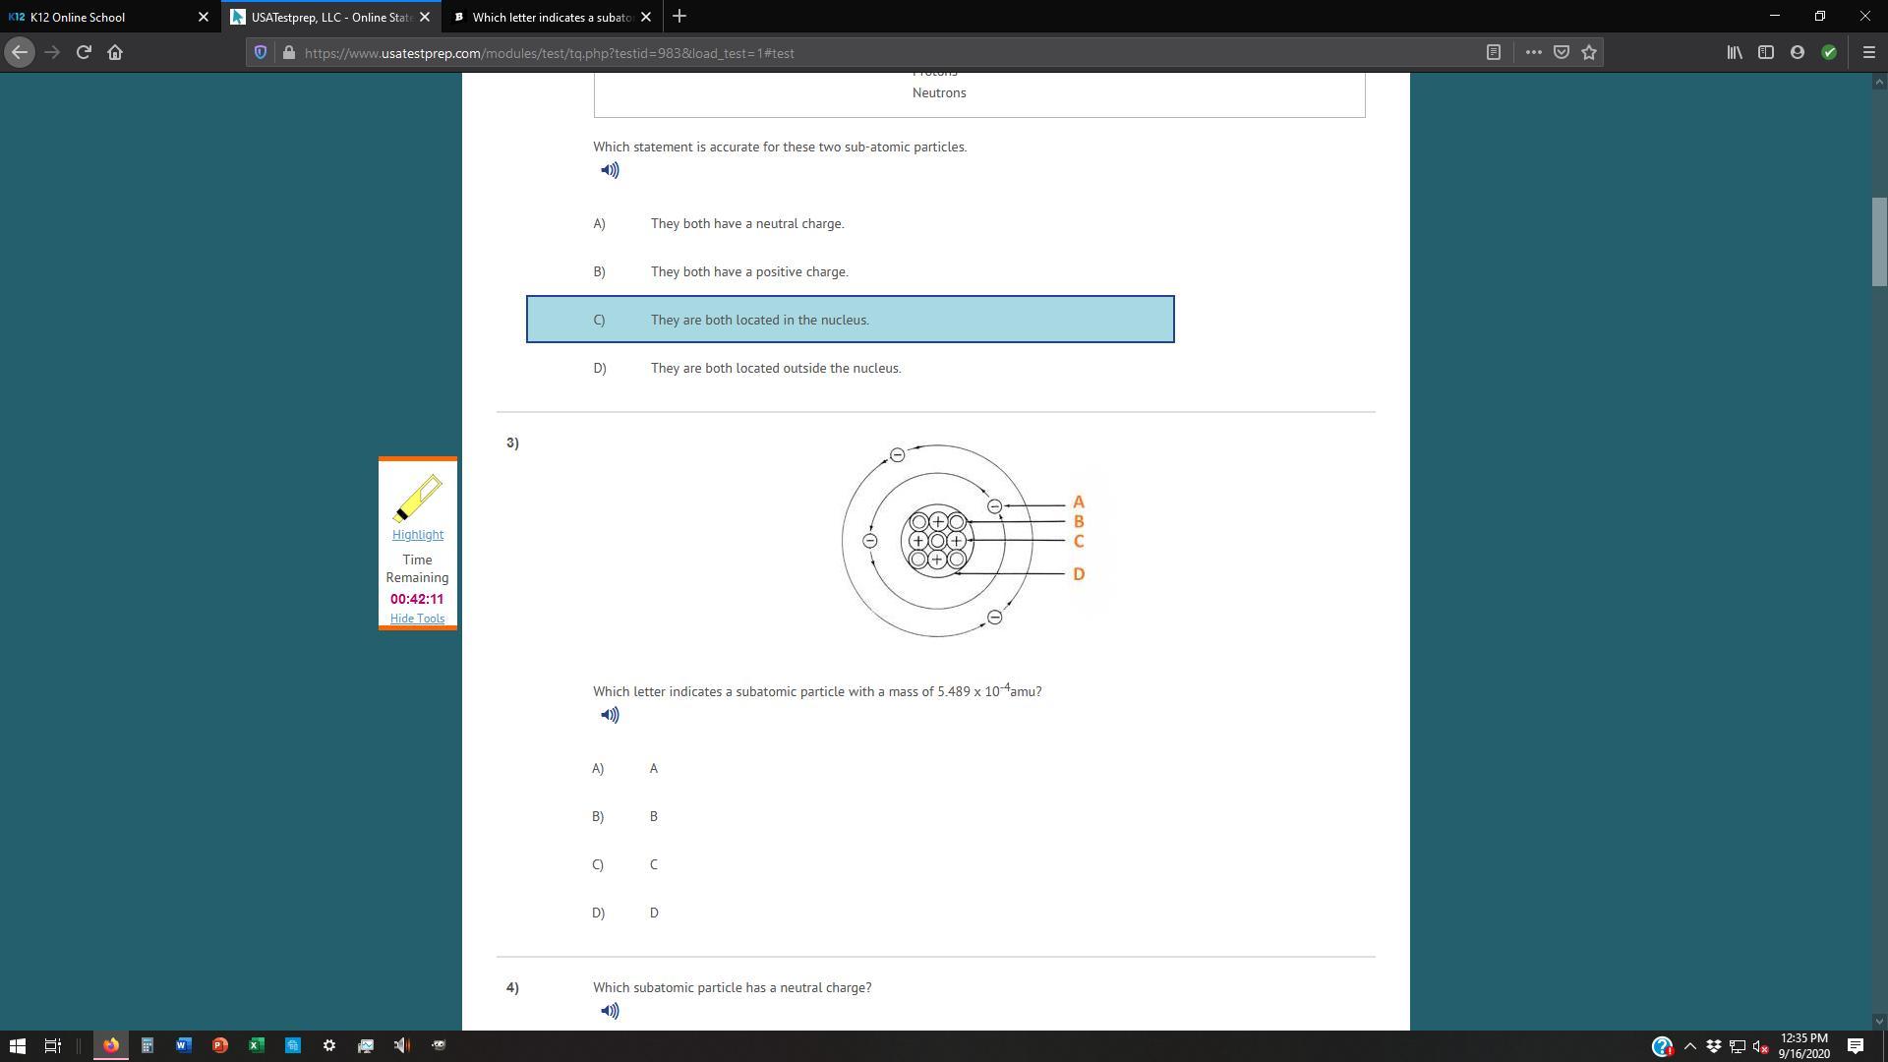1888x1062 pixels.
Task: Toggle reader view in the address bar
Action: (x=1493, y=53)
